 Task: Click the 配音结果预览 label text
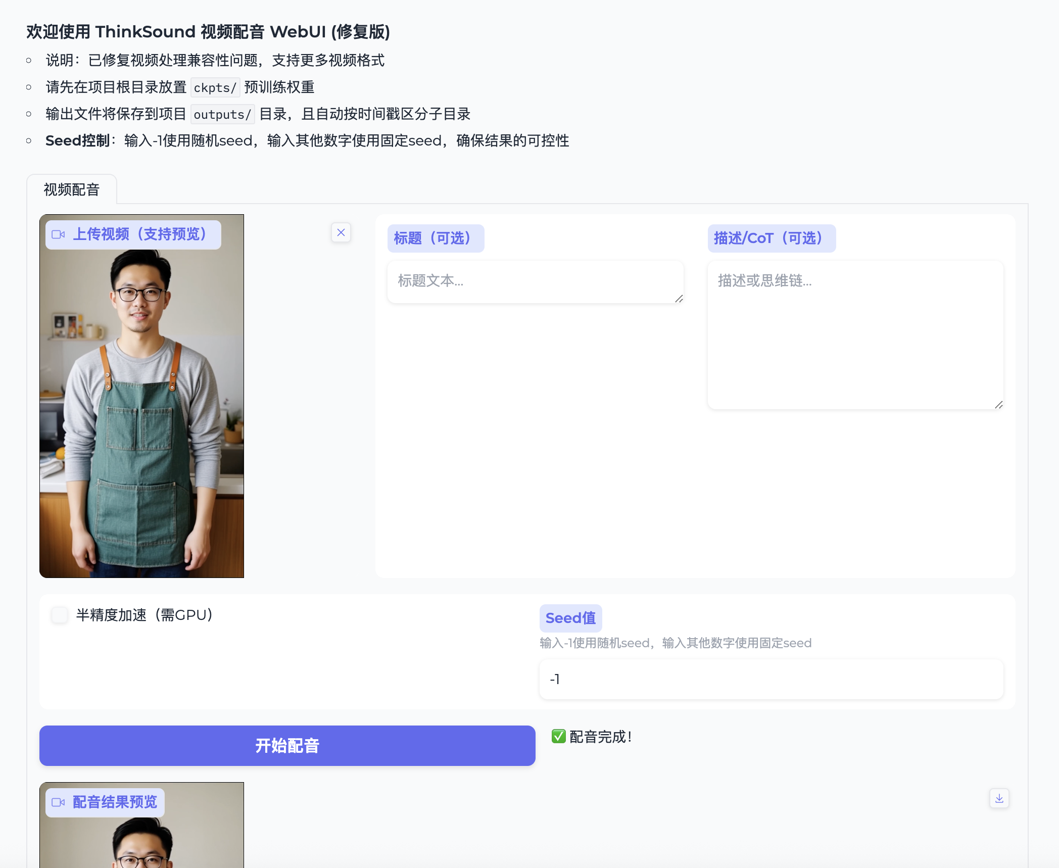115,802
